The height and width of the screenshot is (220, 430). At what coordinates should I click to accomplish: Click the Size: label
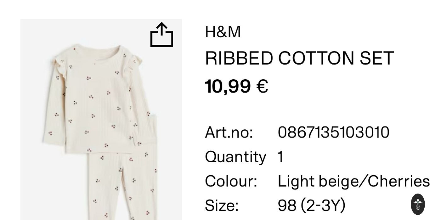tap(222, 206)
